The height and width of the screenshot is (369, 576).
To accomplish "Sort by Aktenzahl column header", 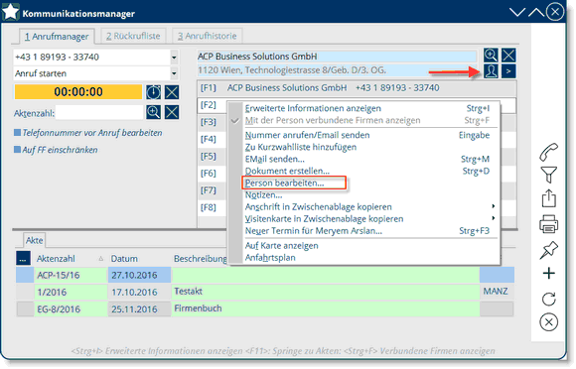I will pyautogui.click(x=70, y=259).
